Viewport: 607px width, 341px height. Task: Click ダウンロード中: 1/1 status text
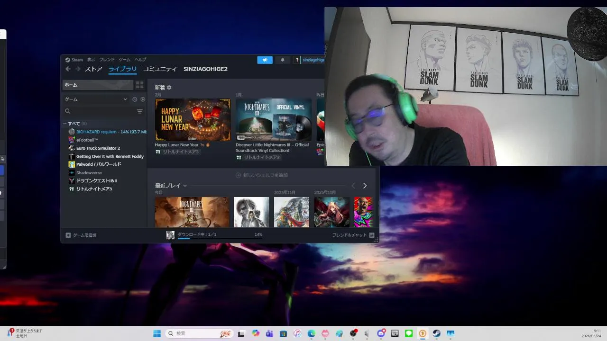tap(197, 234)
